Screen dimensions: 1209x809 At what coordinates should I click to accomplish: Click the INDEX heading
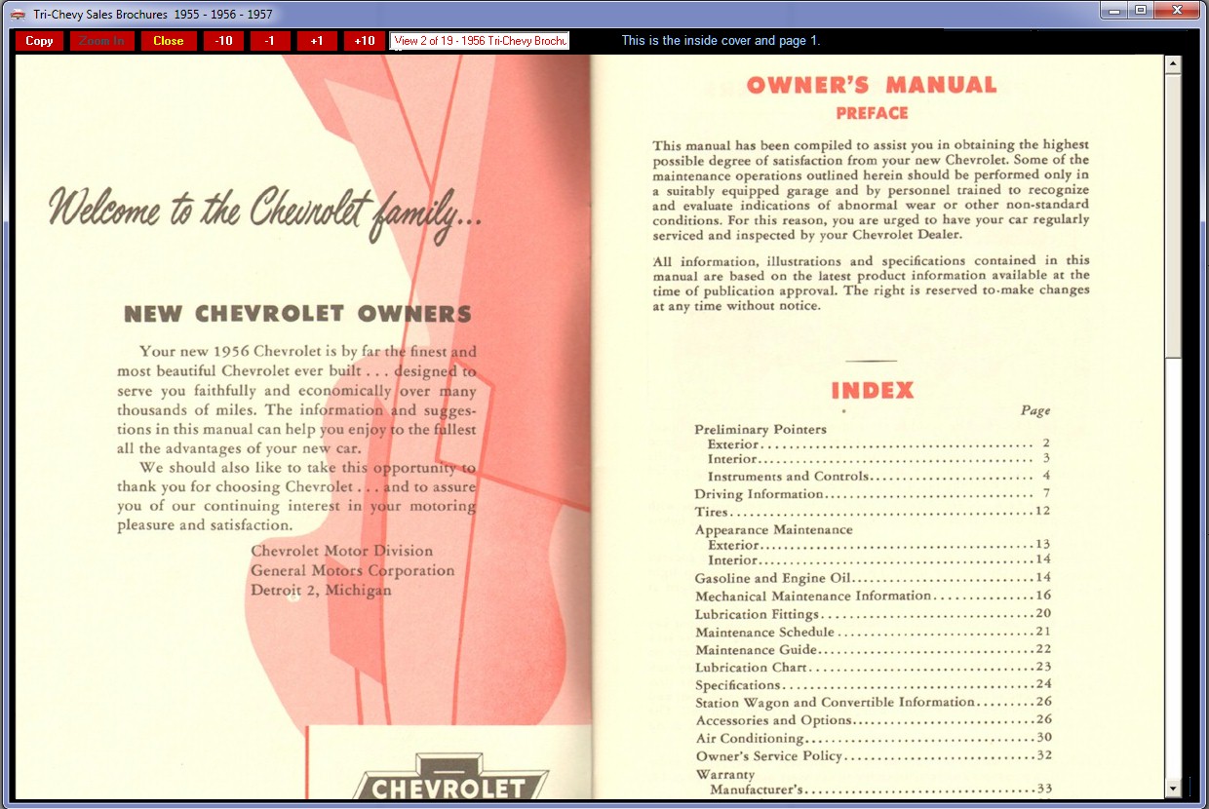pos(873,391)
